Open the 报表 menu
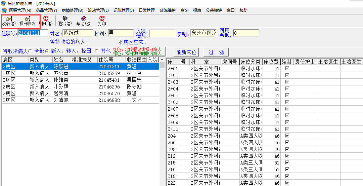 197,10
